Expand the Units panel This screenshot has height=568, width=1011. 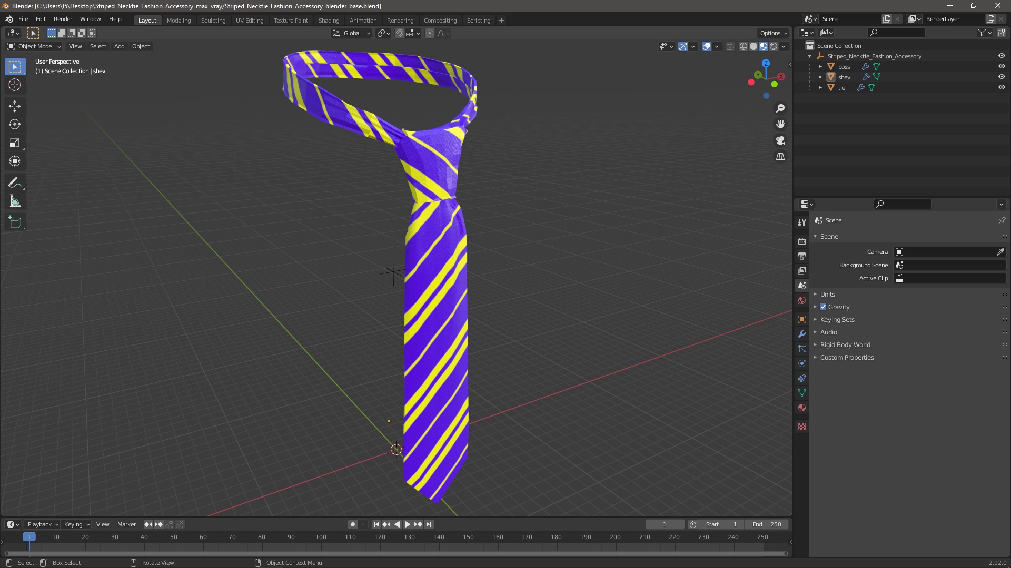click(x=827, y=294)
